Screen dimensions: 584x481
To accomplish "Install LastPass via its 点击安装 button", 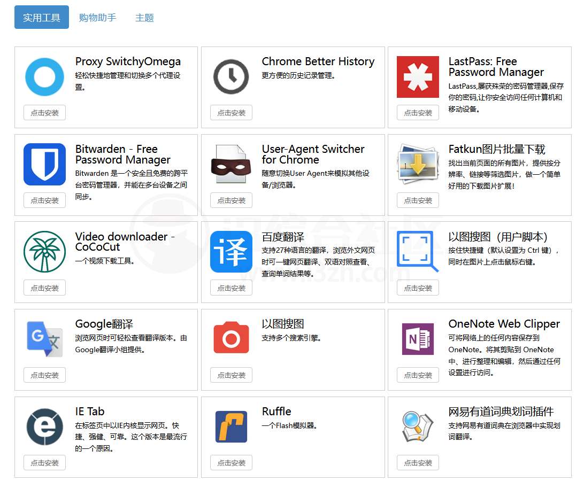I will pyautogui.click(x=418, y=112).
